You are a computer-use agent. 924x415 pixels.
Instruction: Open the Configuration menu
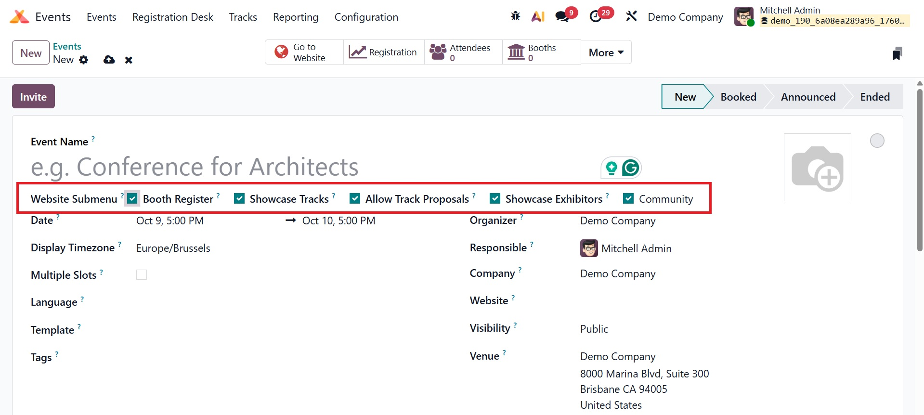366,17
